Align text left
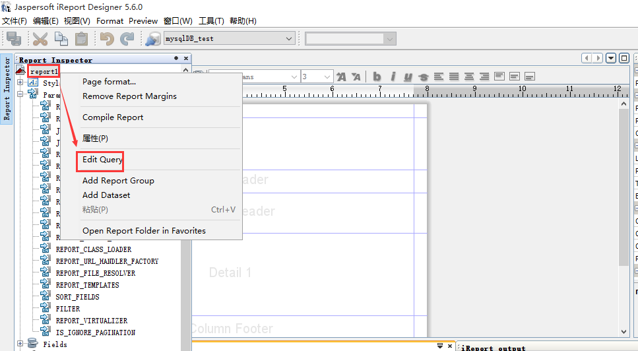Screen dimensions: 638x351 click(439, 76)
